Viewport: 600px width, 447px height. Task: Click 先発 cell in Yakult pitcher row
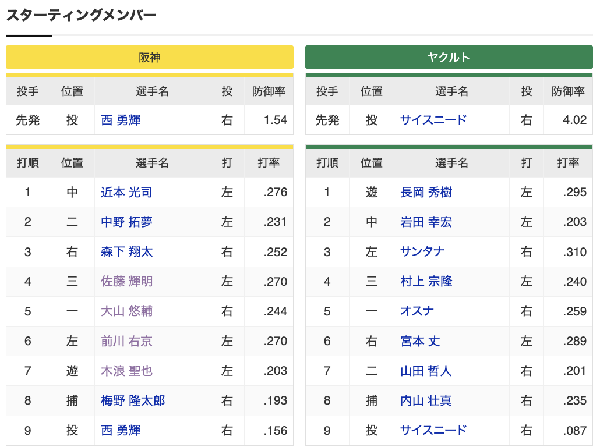(327, 120)
